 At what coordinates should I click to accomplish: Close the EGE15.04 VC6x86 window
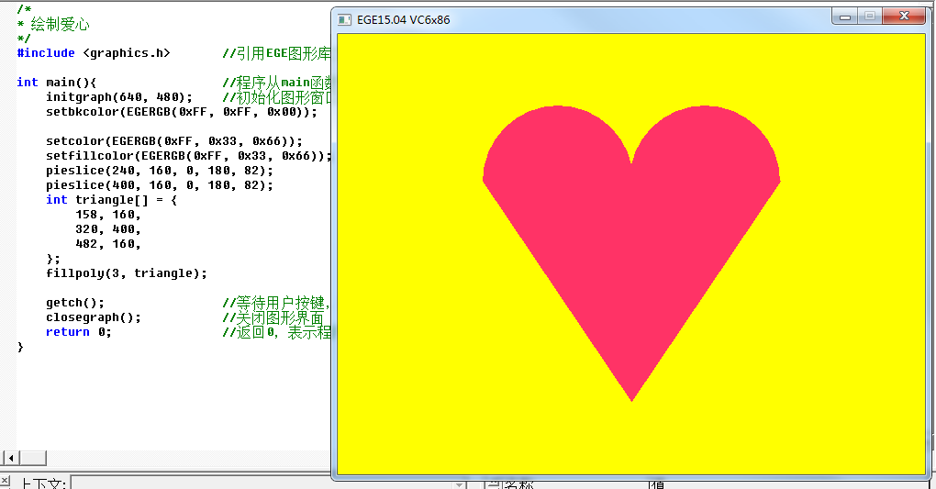(x=903, y=17)
